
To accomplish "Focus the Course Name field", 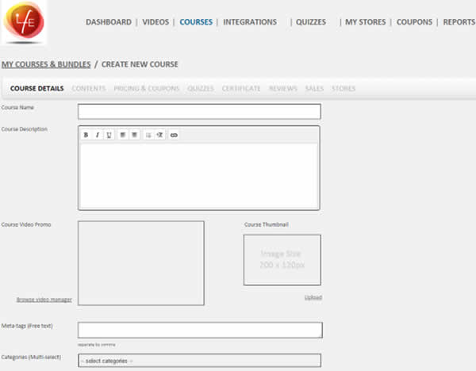I will coord(199,111).
